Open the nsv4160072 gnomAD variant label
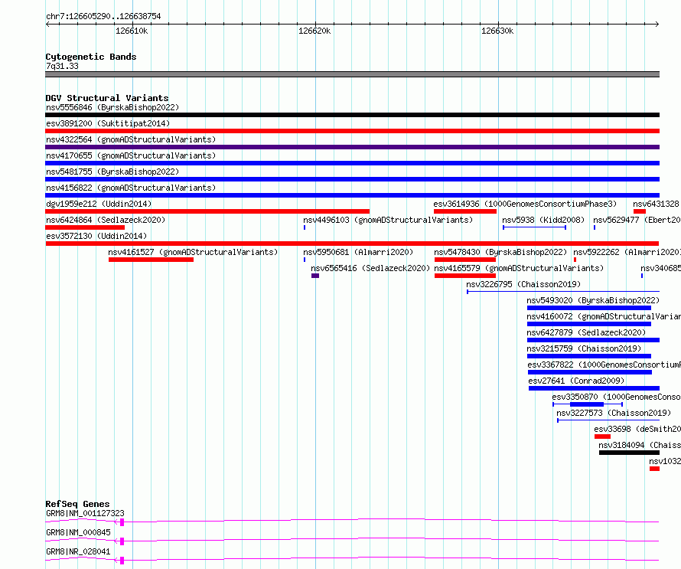 (603, 316)
